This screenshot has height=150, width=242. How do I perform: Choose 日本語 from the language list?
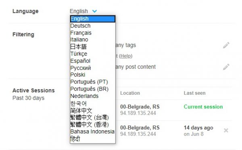93,47
